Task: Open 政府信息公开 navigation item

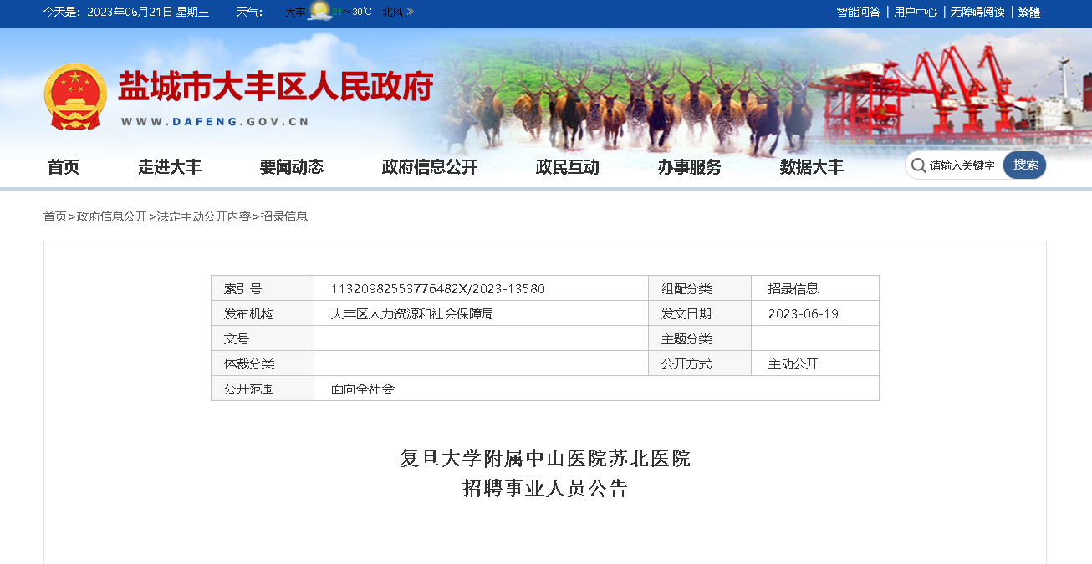Action: click(x=430, y=167)
